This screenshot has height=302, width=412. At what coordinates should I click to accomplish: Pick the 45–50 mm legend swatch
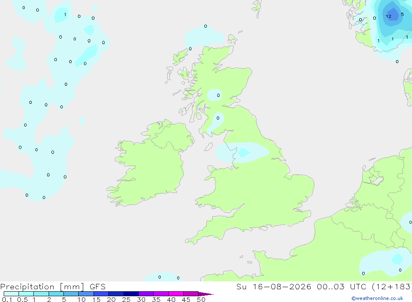click(191, 294)
